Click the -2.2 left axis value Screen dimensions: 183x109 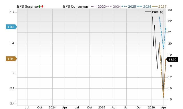click(x=12, y=88)
